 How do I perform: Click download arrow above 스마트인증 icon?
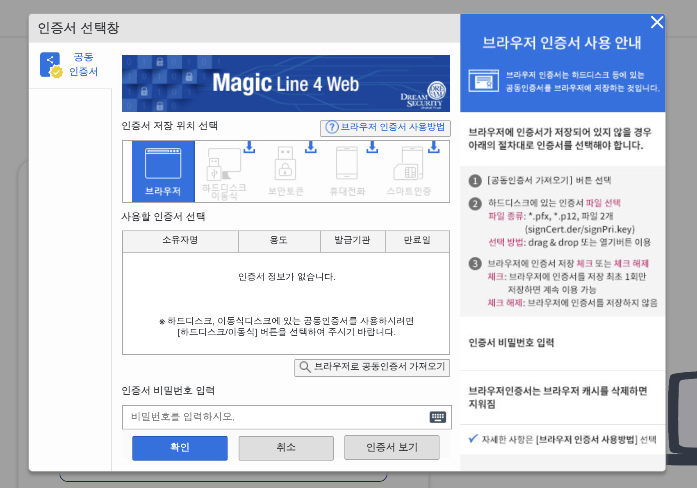[x=434, y=147]
